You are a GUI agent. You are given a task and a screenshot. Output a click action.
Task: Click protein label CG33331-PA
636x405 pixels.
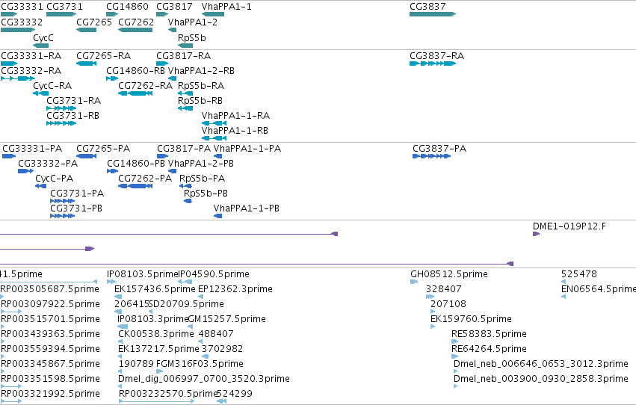(32, 149)
